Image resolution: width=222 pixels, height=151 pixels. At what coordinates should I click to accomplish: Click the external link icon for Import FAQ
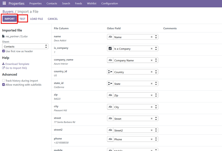[3, 68]
